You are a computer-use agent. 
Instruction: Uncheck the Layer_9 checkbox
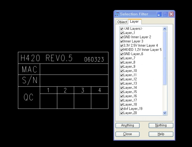[x=122, y=67]
